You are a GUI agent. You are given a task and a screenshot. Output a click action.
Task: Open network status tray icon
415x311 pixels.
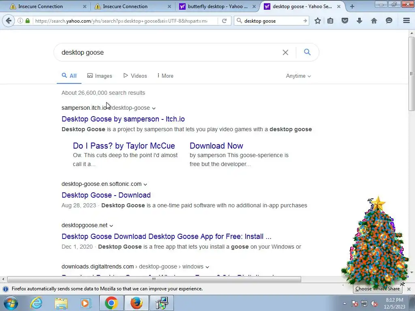click(x=364, y=304)
